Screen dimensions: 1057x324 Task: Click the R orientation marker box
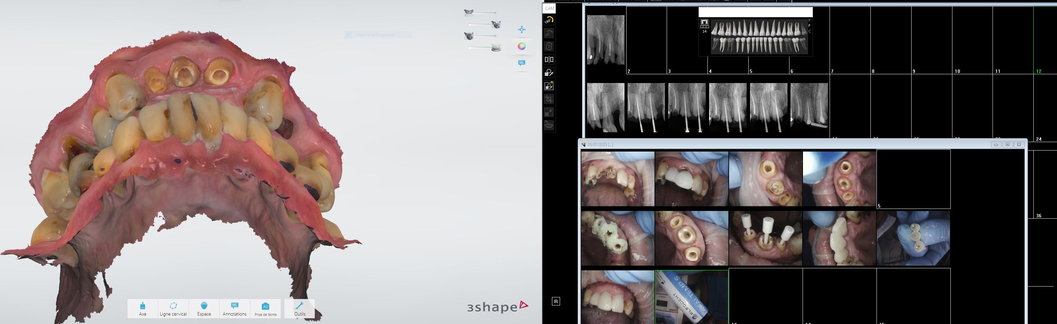coord(556,301)
